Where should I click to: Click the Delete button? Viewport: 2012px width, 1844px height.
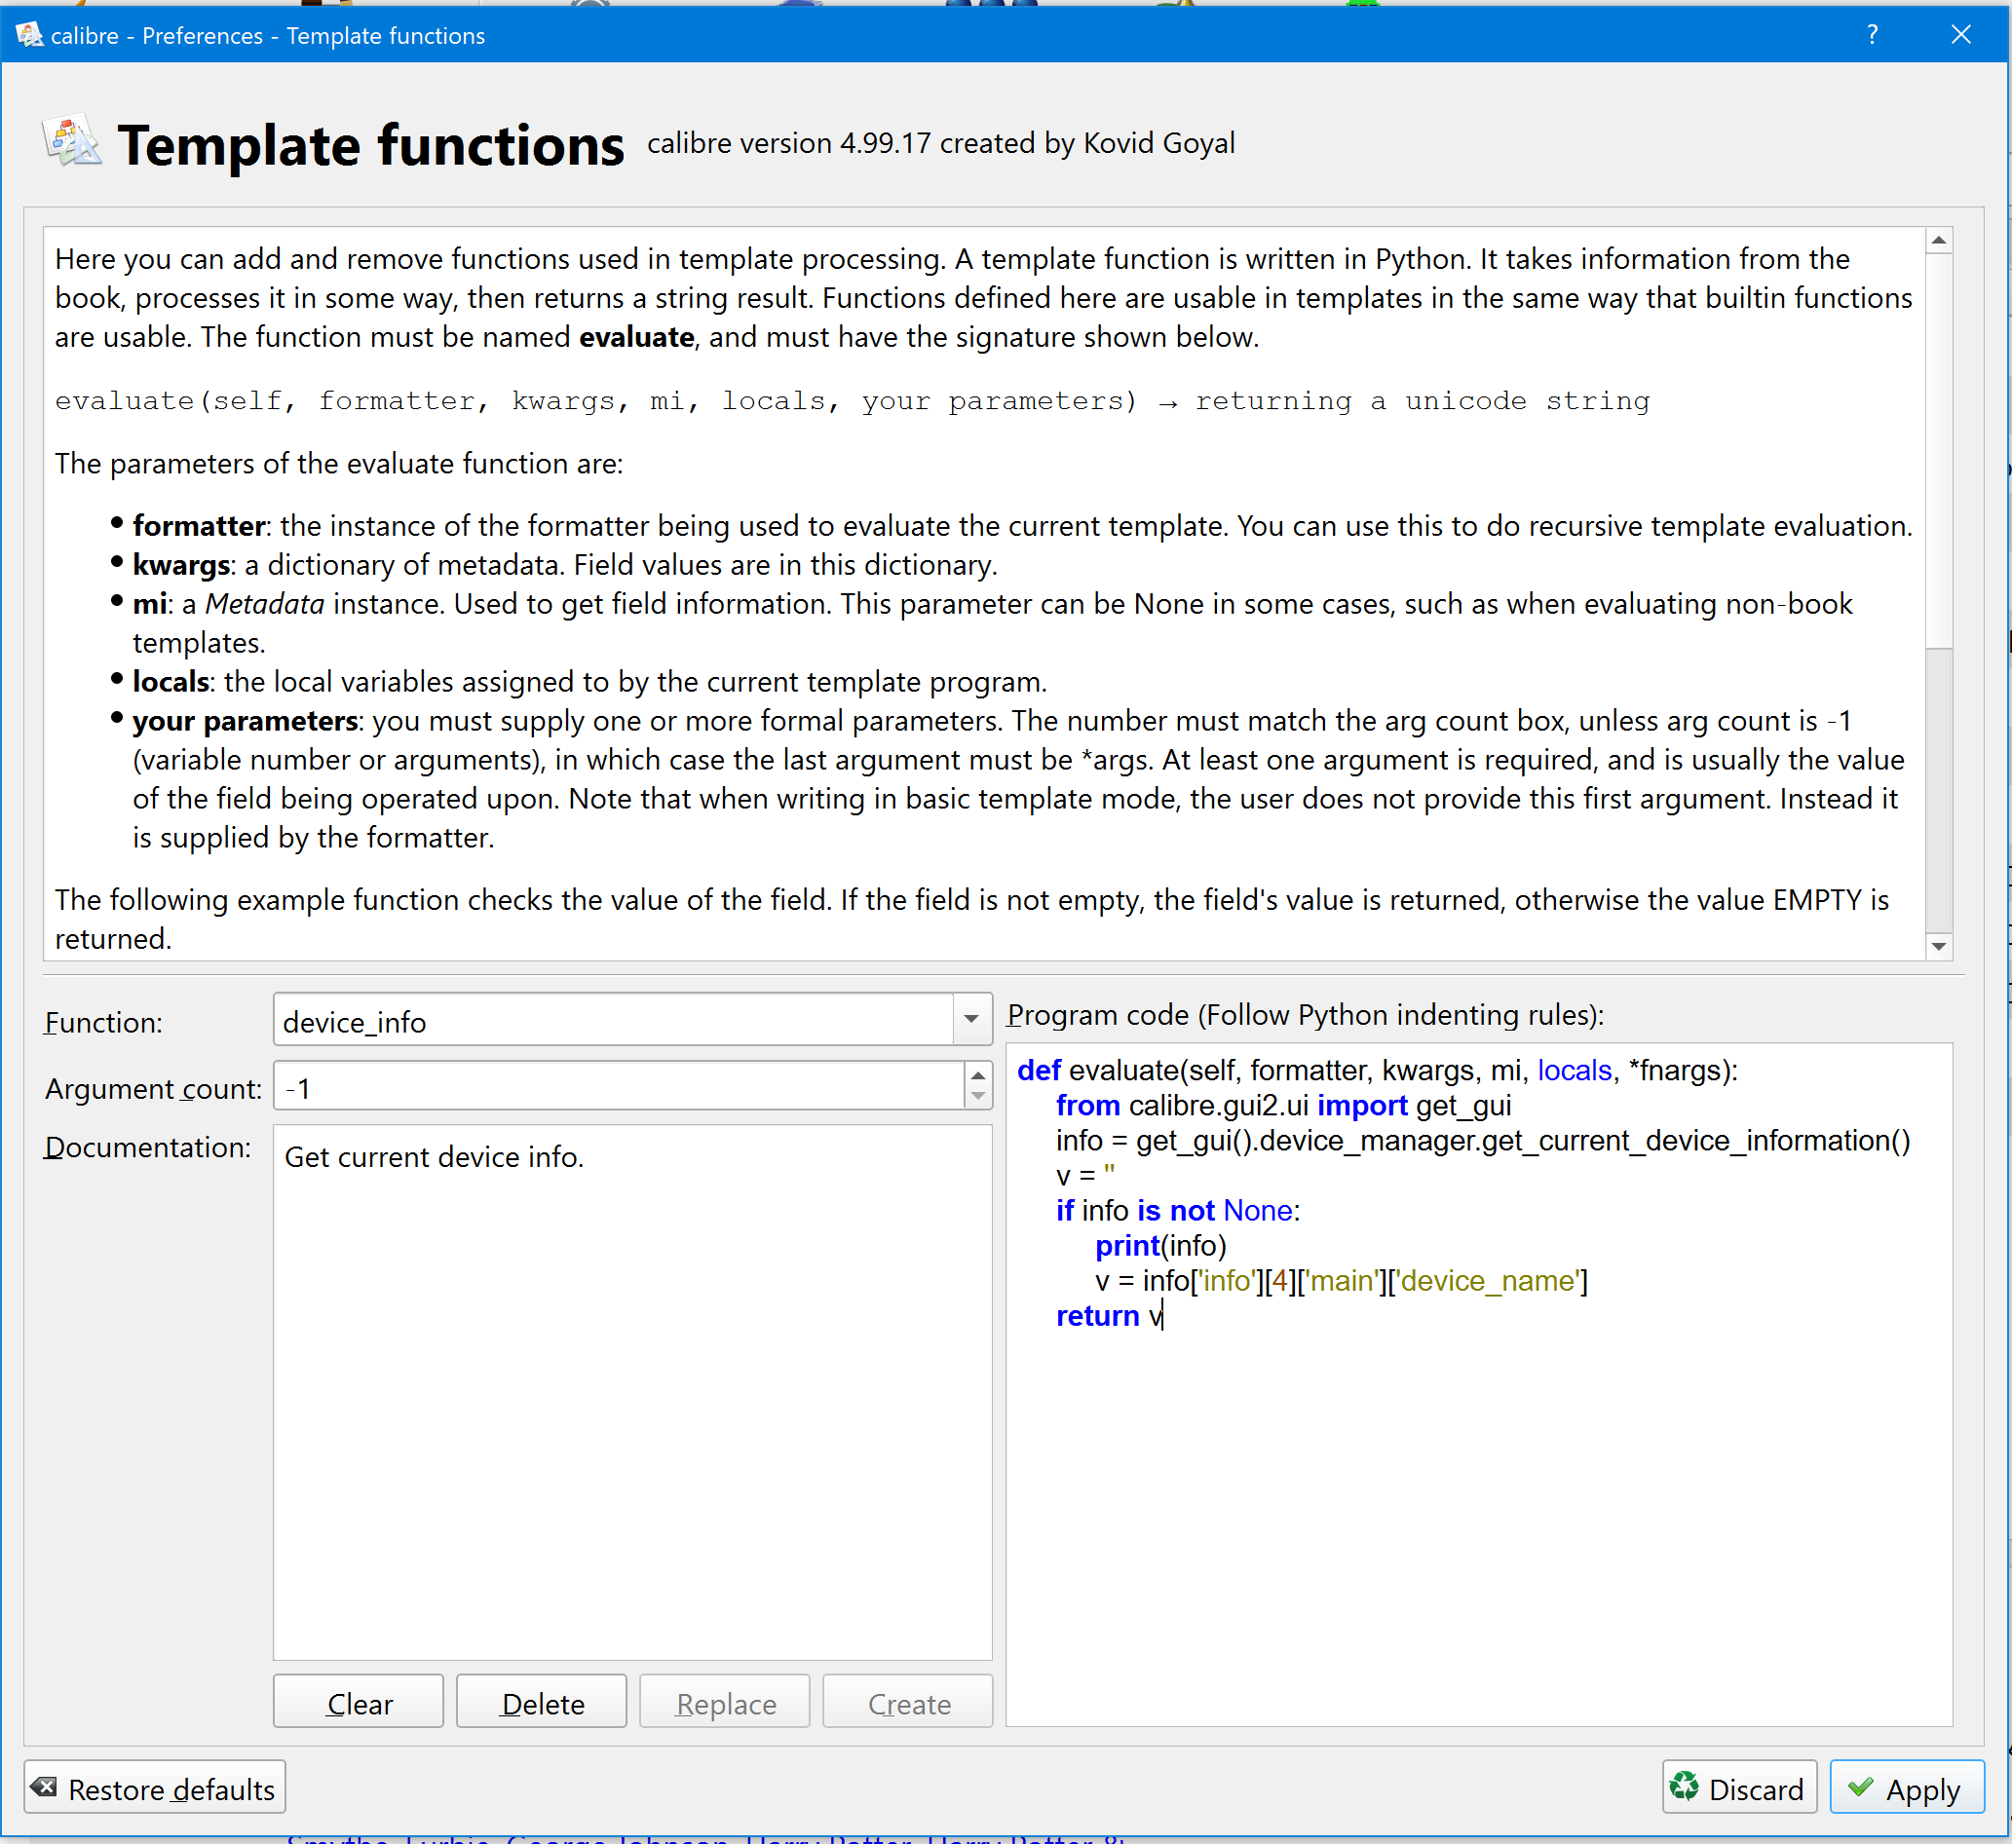(542, 1703)
